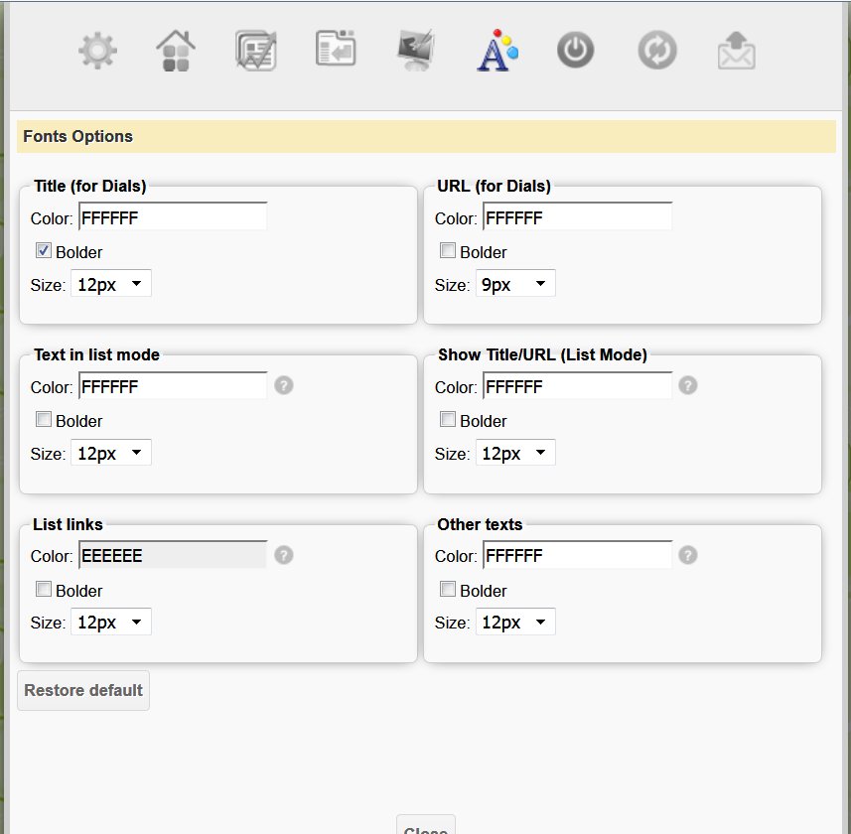Click the monitor with paintbrush icon

point(414,51)
